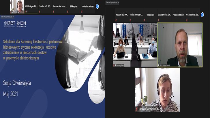The height and width of the screenshot is (118, 210).
Task: Click muted mic under radoslaw.wiacek thumbnail
Action: click(x=82, y=12)
